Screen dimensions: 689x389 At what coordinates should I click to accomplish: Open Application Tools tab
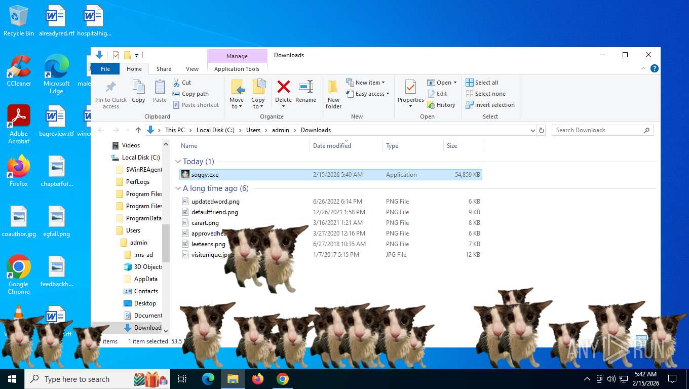pos(237,69)
